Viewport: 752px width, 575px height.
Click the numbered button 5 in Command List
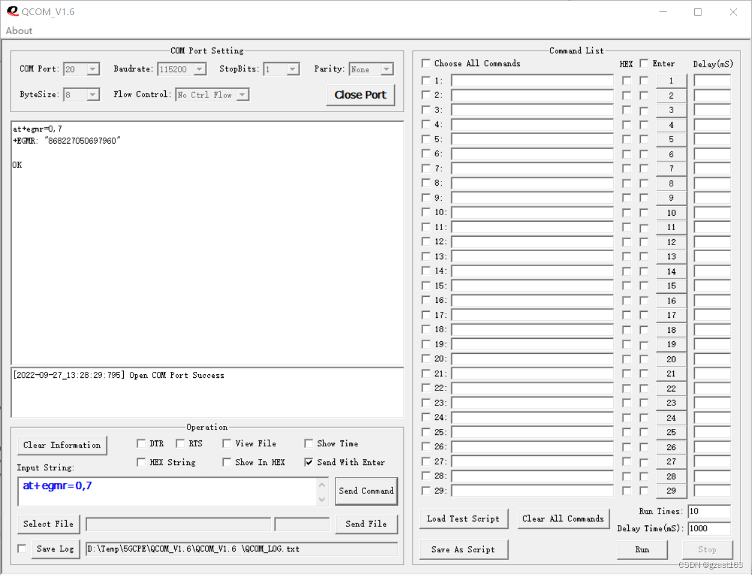click(671, 139)
